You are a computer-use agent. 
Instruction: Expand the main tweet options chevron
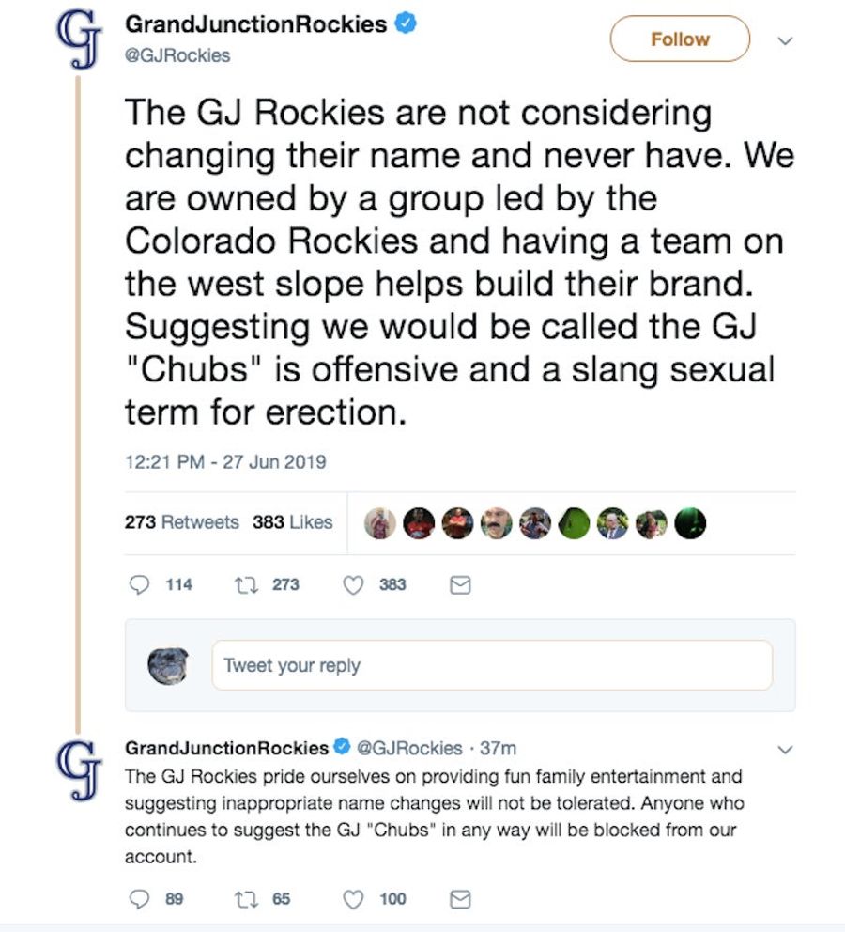(785, 41)
